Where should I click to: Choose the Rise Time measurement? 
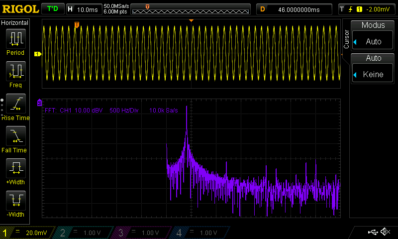pyautogui.click(x=15, y=107)
